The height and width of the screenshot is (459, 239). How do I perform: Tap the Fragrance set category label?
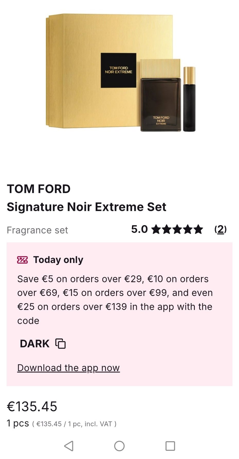(x=37, y=230)
